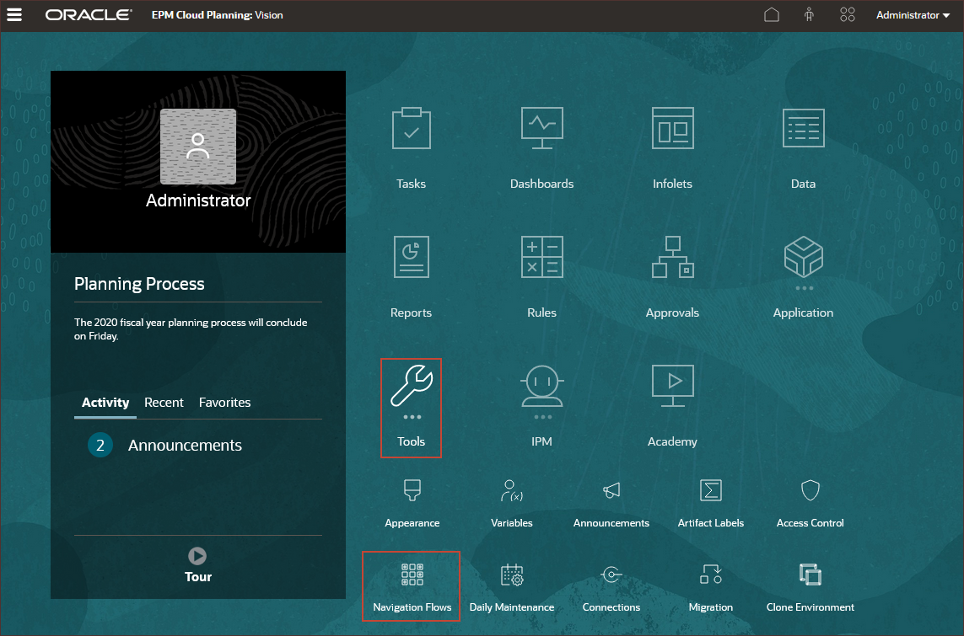Open the Infolets card

[672, 148]
